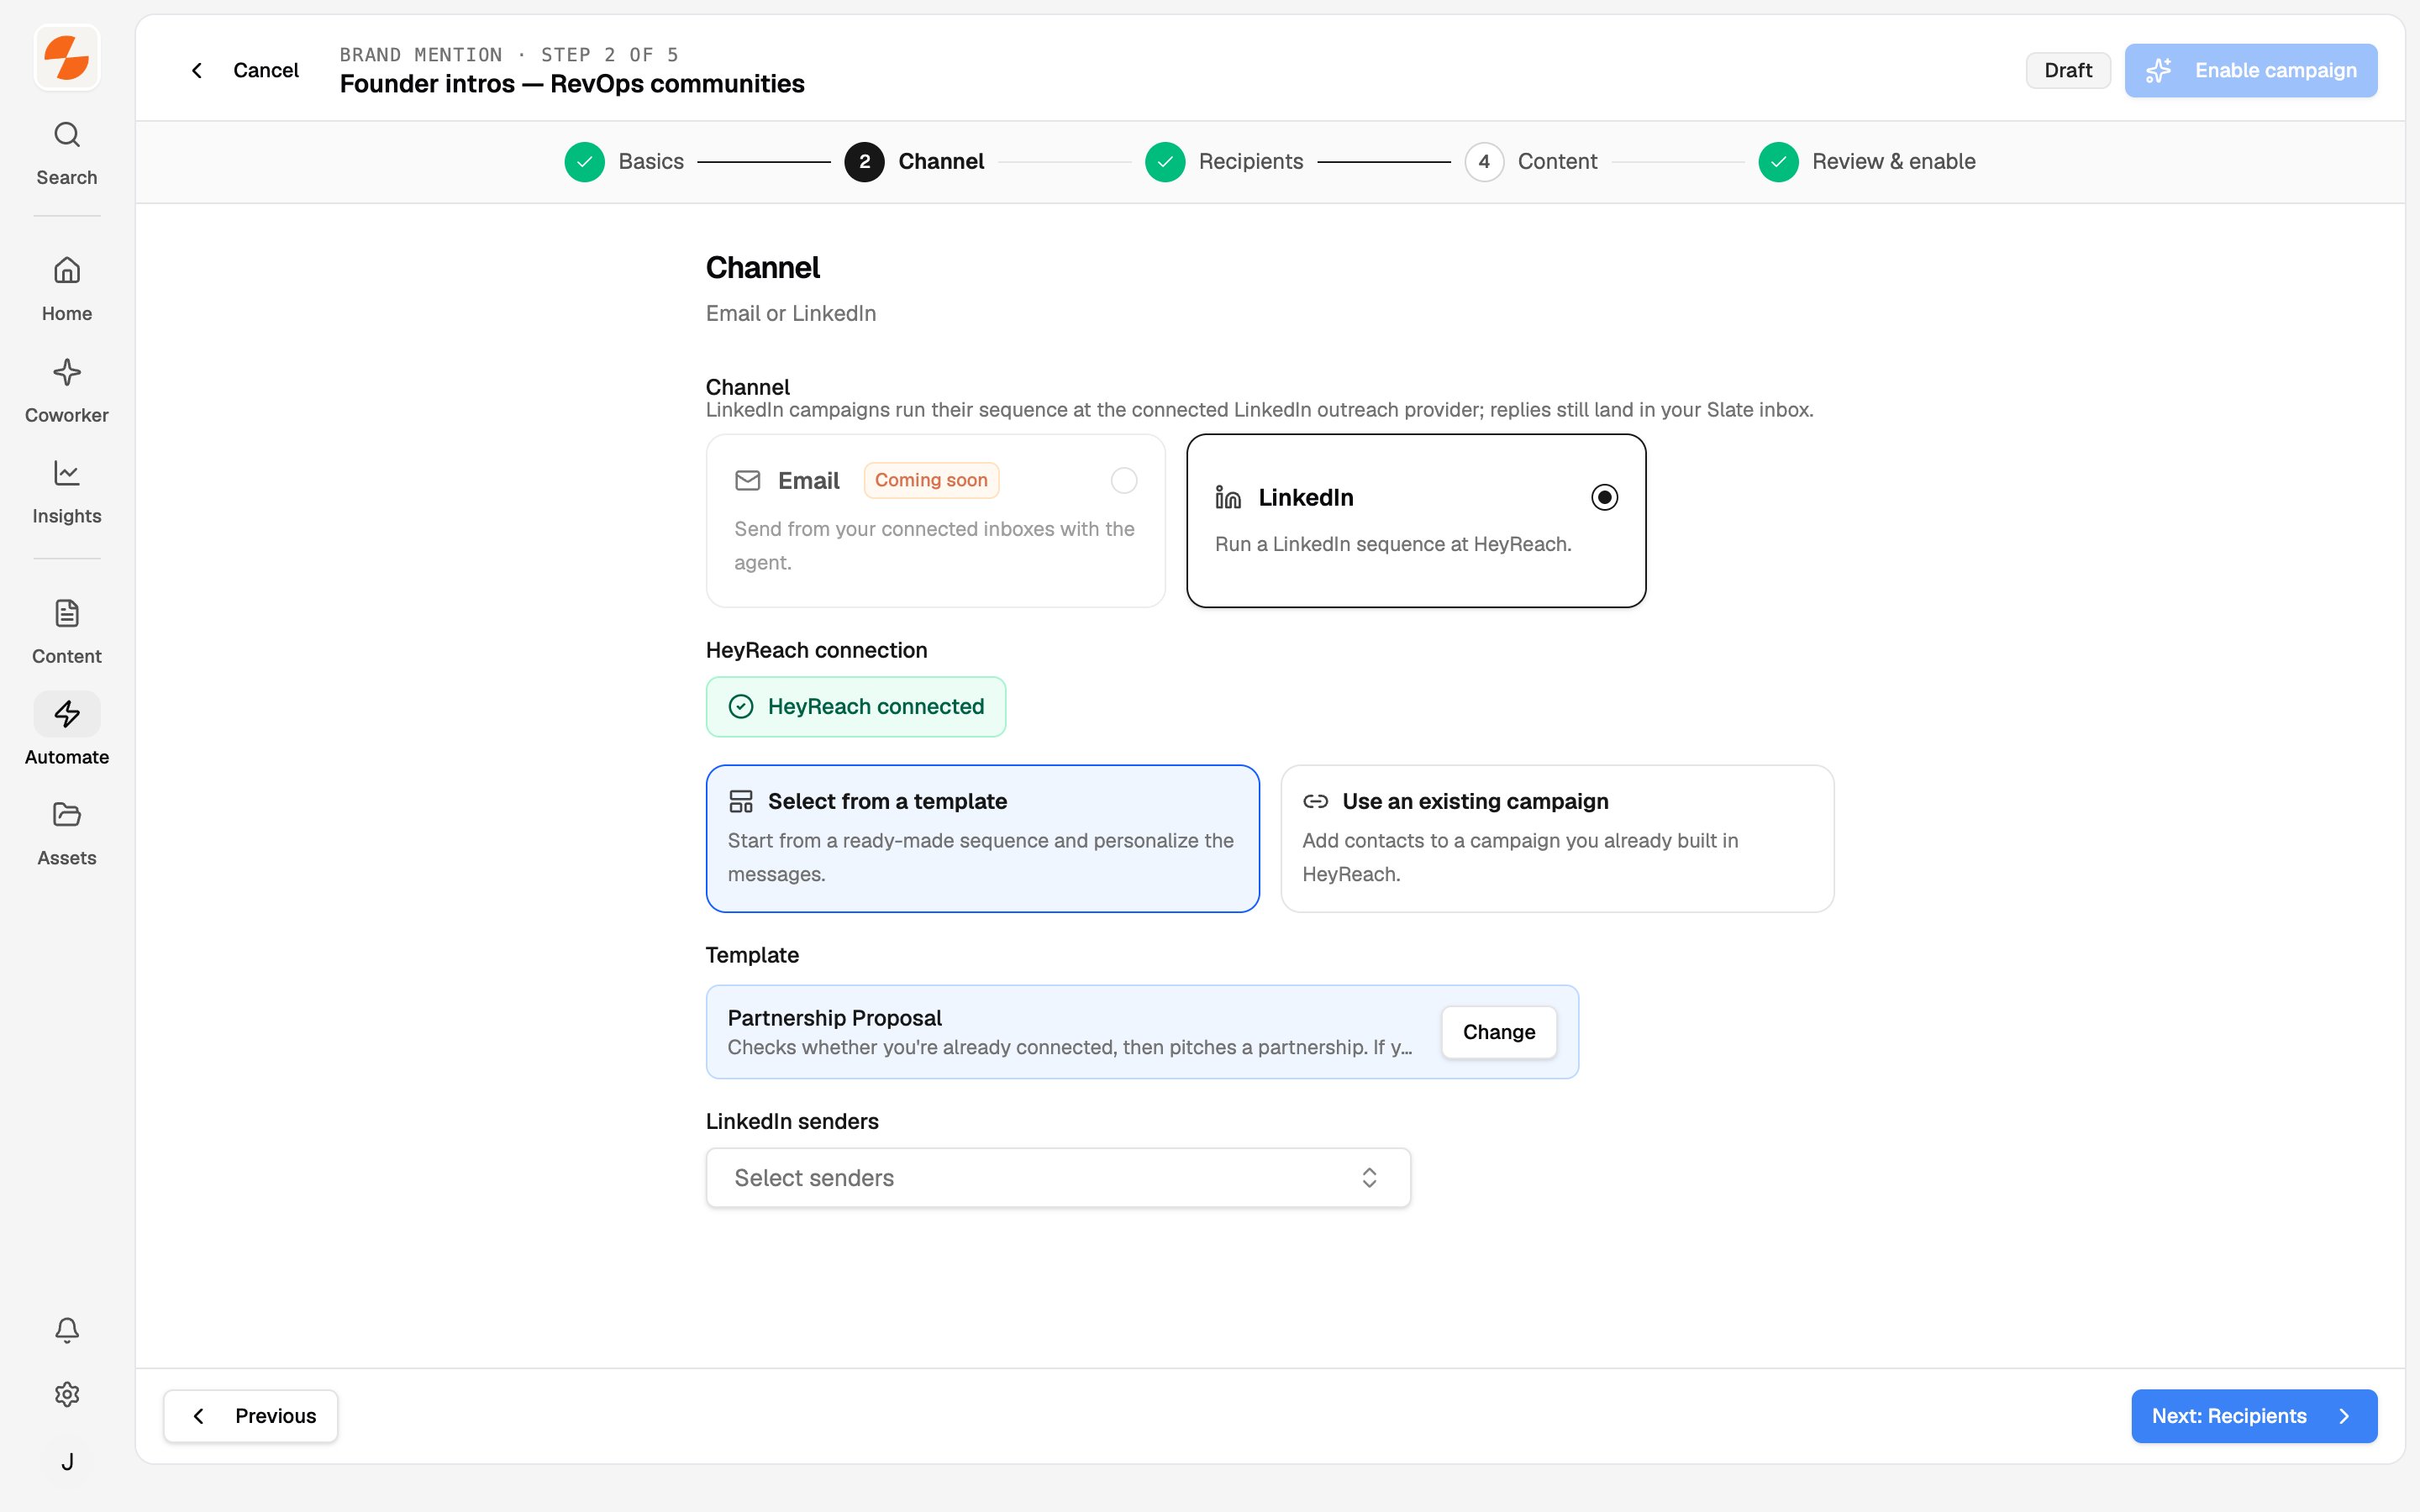Choose Select from a template option
Viewport: 2420px width, 1512px height.
982,838
